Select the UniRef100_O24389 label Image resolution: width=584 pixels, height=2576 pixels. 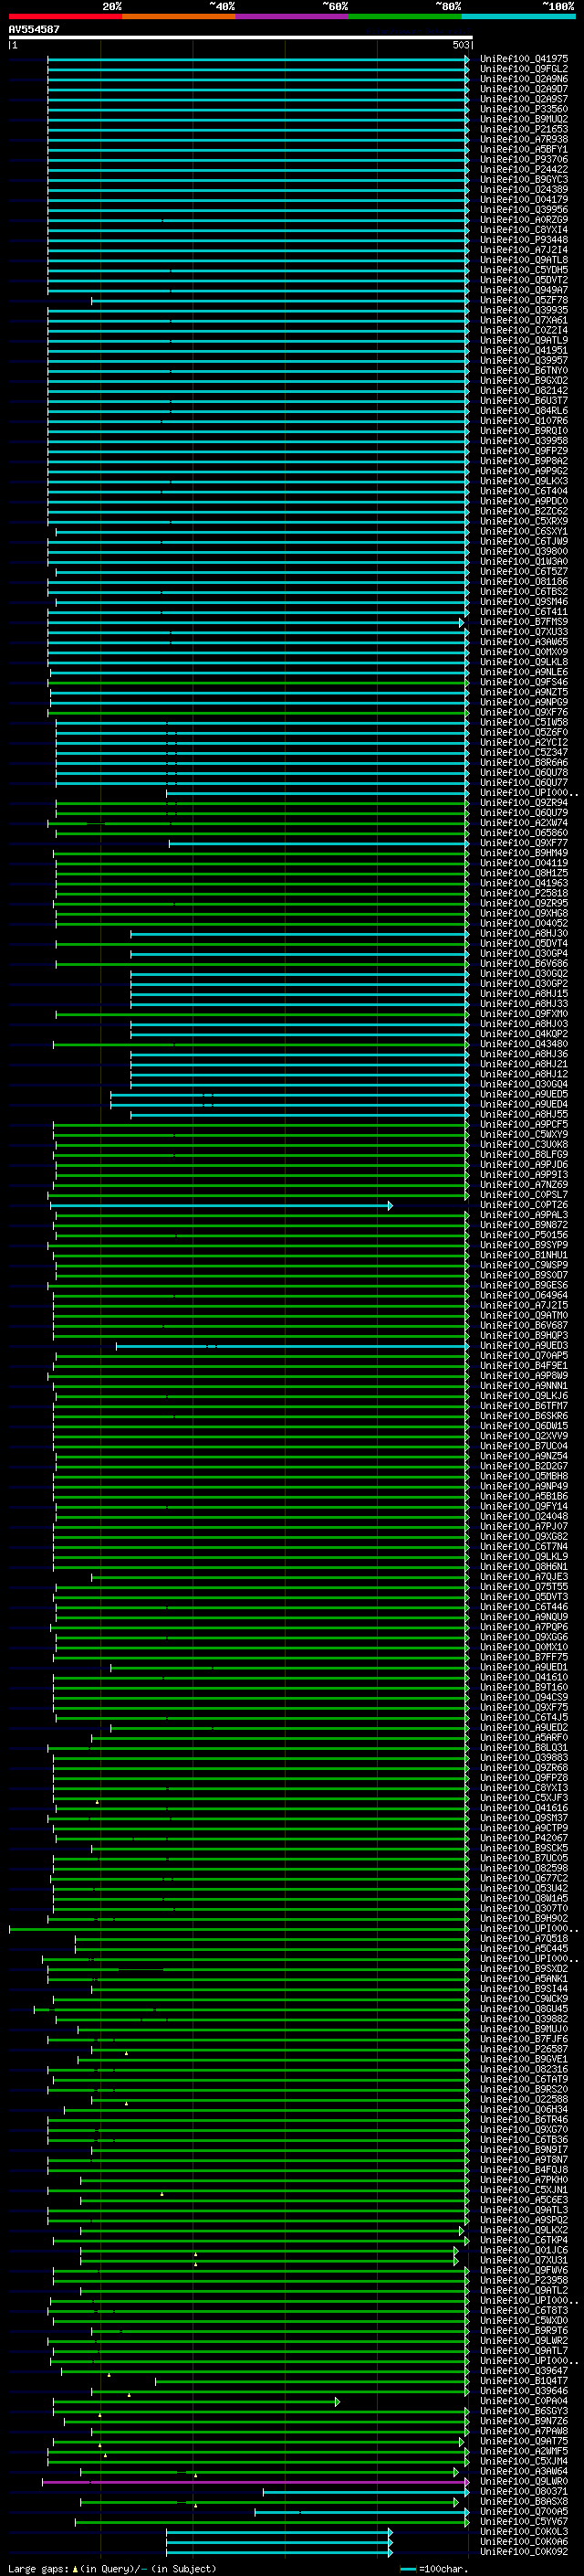click(524, 189)
